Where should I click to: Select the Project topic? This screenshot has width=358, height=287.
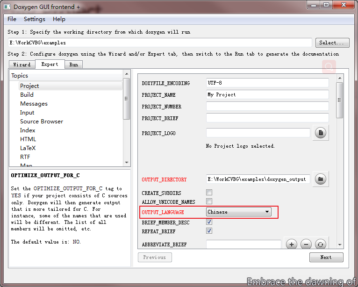(x=70, y=86)
